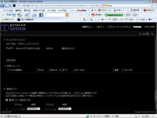
Task: Click the AshyClub toolbar logo
Action: pos(81,10)
